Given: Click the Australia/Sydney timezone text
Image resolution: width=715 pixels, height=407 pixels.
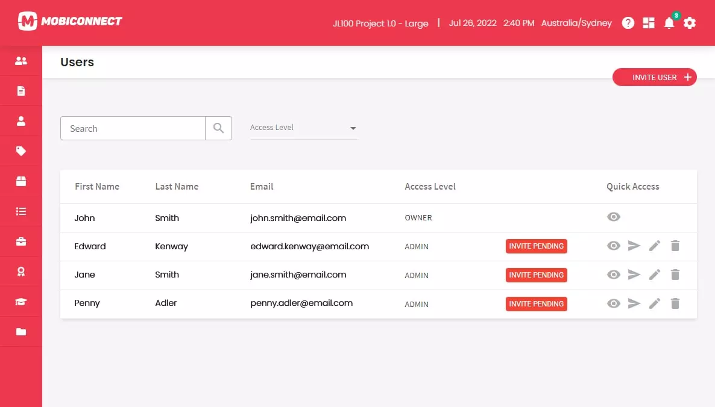Looking at the screenshot, I should [576, 23].
